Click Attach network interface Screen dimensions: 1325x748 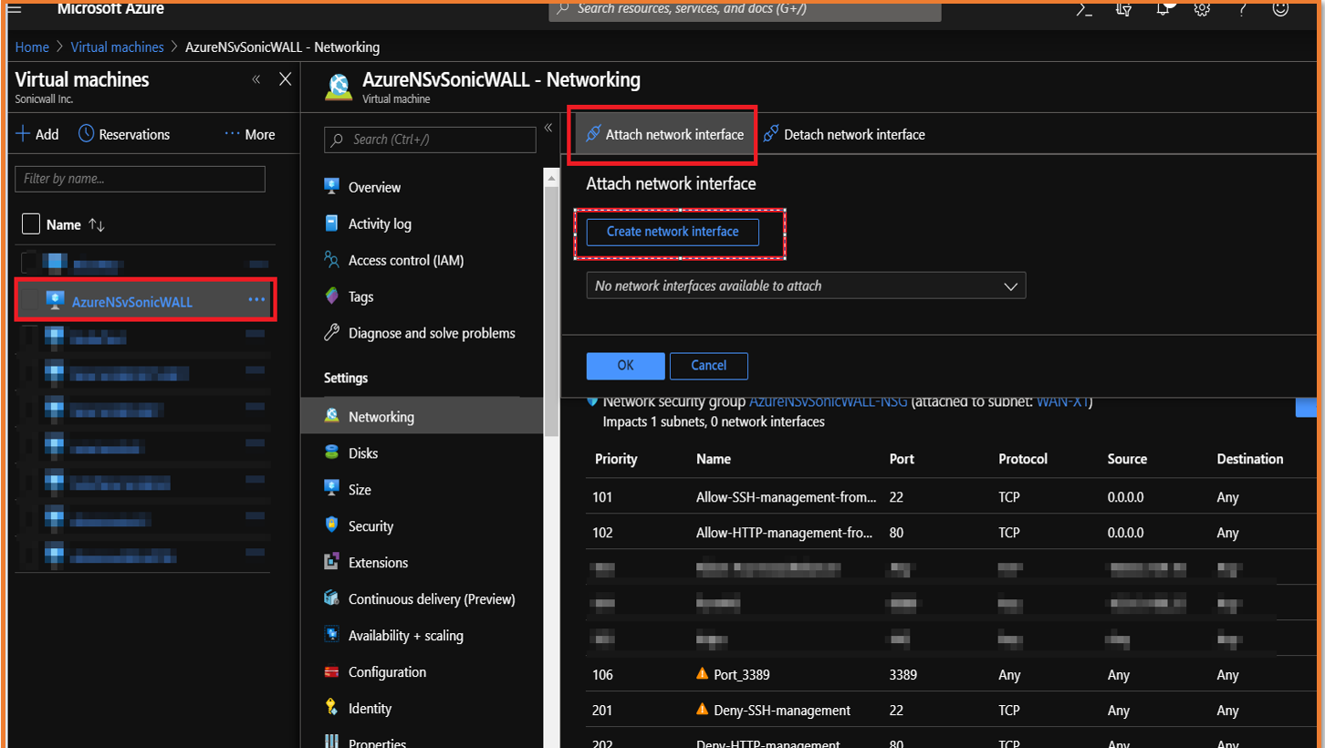click(663, 134)
